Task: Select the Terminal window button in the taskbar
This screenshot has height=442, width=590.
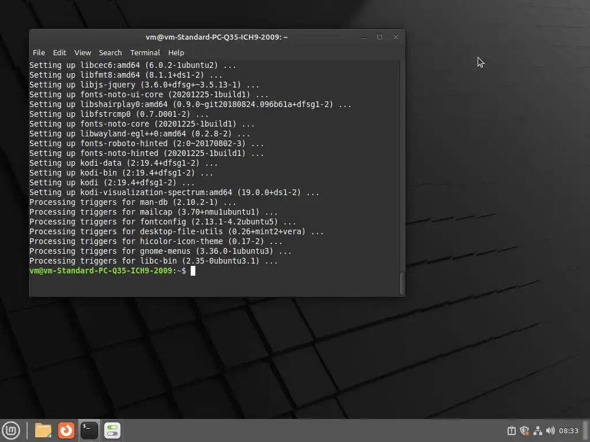Action: (x=89, y=430)
